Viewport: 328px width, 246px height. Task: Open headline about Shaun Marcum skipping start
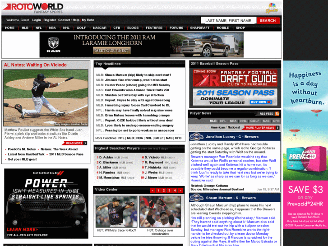pos(138,75)
